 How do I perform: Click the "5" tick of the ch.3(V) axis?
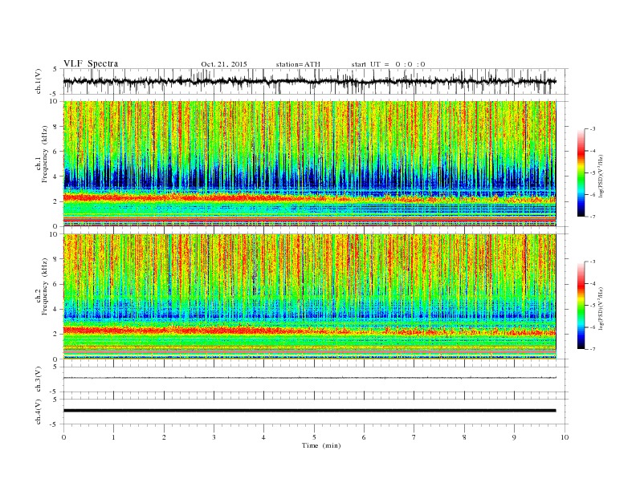pyautogui.click(x=55, y=367)
